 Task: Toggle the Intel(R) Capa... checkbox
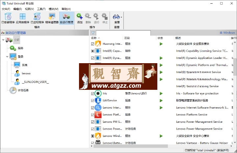click(92, 51)
